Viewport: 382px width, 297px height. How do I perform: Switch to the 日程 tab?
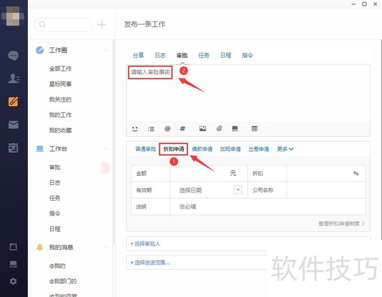point(225,55)
